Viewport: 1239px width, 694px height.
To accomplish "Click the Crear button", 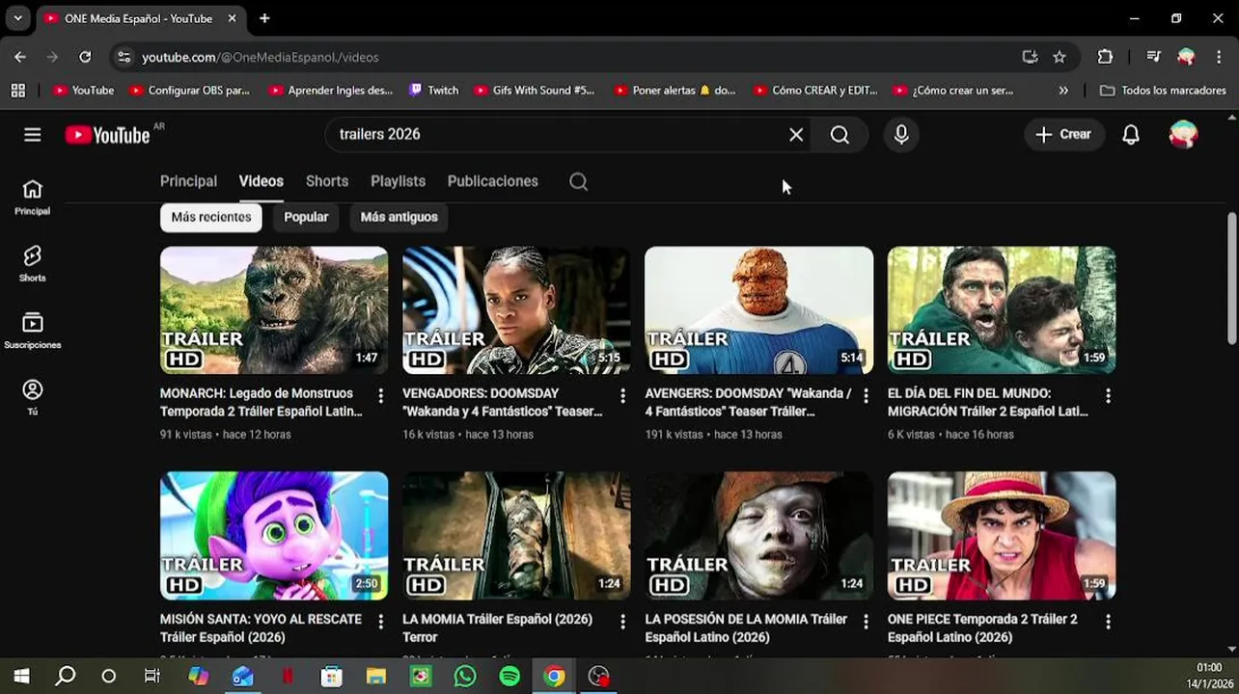I will click(x=1063, y=135).
